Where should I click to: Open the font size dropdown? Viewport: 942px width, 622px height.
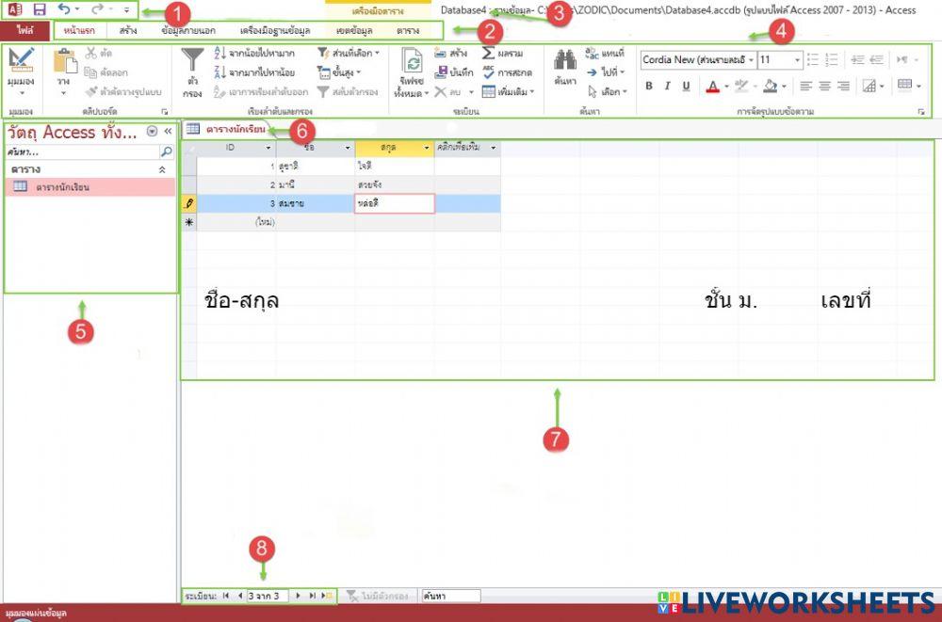pyautogui.click(x=797, y=59)
